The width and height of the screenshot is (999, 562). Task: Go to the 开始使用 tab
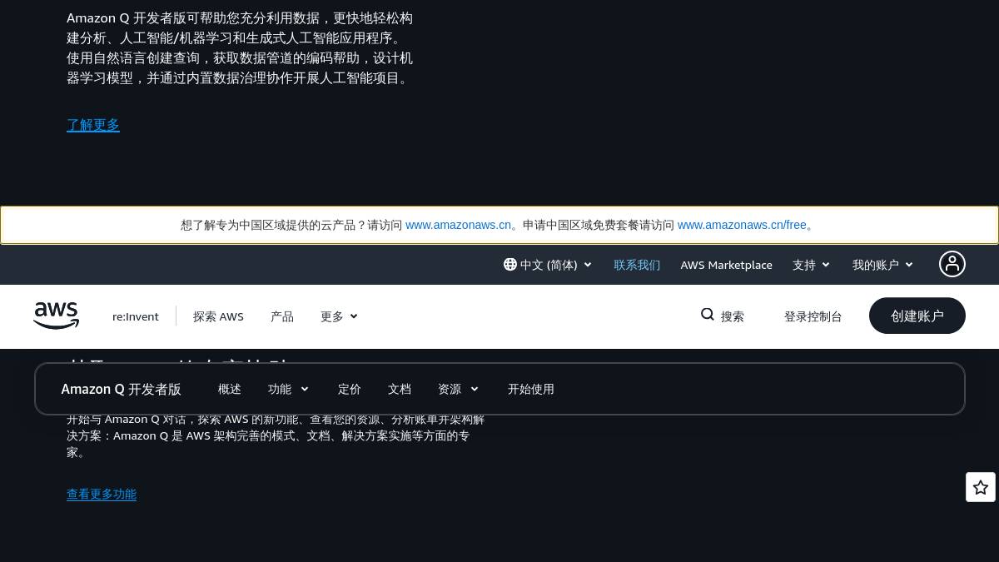(x=531, y=389)
